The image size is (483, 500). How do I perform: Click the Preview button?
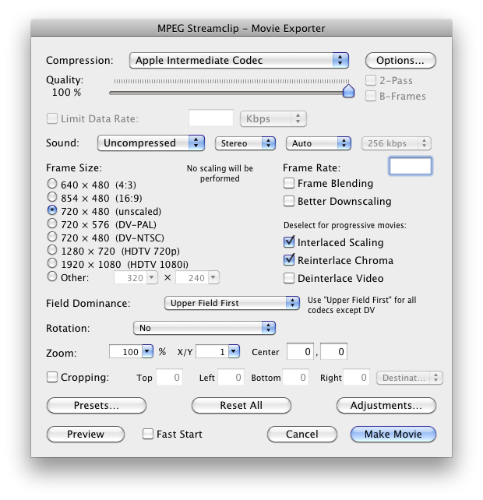tap(86, 434)
